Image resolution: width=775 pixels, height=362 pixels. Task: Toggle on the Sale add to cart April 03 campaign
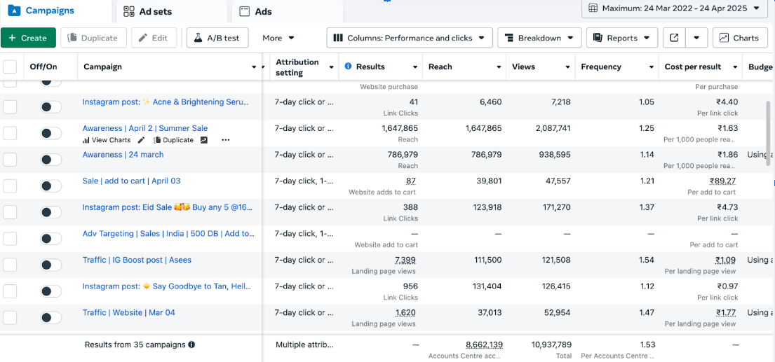pyautogui.click(x=50, y=186)
